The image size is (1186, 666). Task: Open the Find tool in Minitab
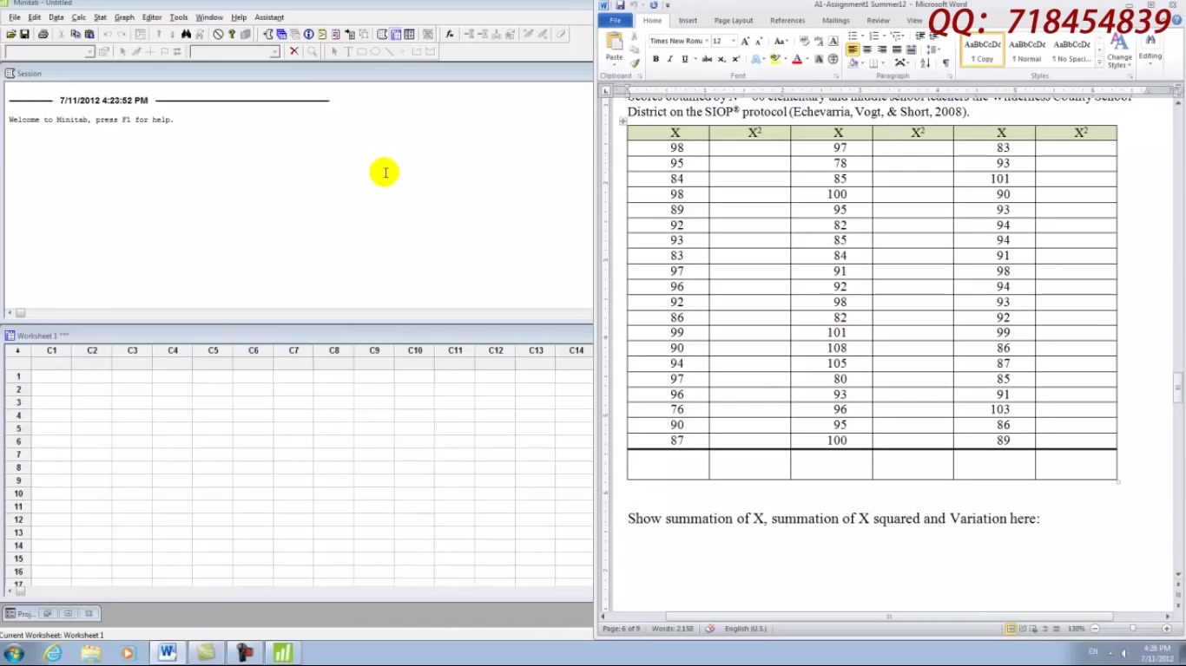pyautogui.click(x=188, y=35)
